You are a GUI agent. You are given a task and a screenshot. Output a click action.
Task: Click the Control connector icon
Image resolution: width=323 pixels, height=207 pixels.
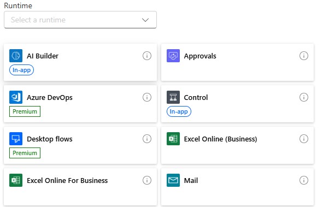(x=173, y=97)
